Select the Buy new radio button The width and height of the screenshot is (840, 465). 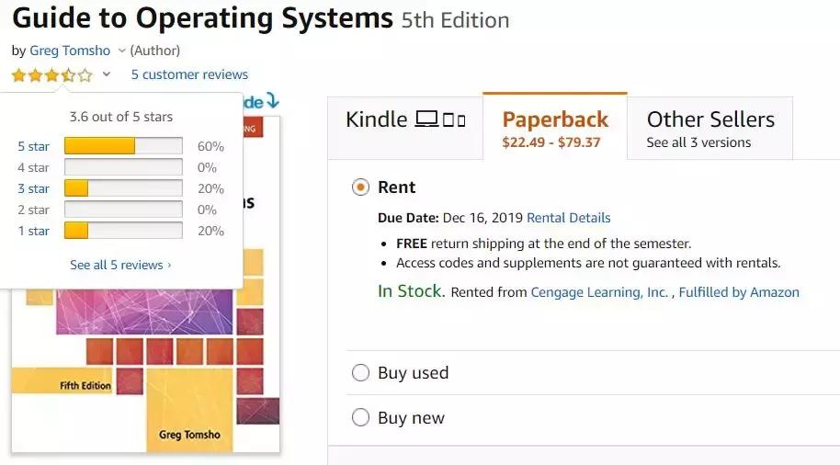pyautogui.click(x=360, y=418)
